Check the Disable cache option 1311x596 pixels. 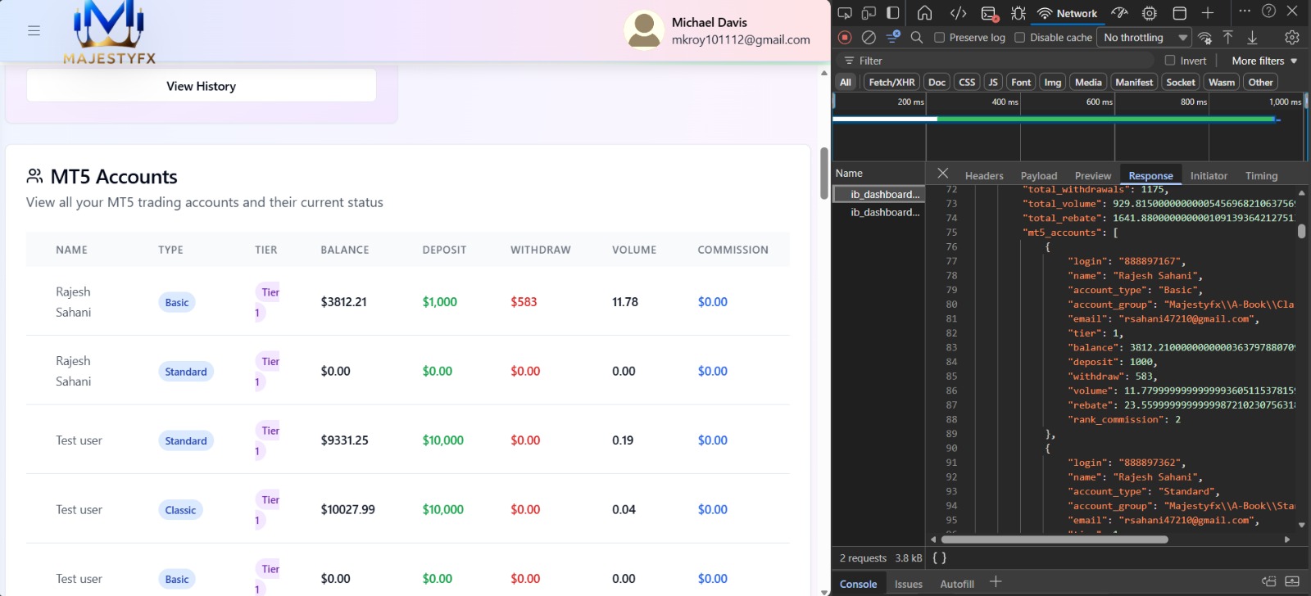pyautogui.click(x=1020, y=38)
